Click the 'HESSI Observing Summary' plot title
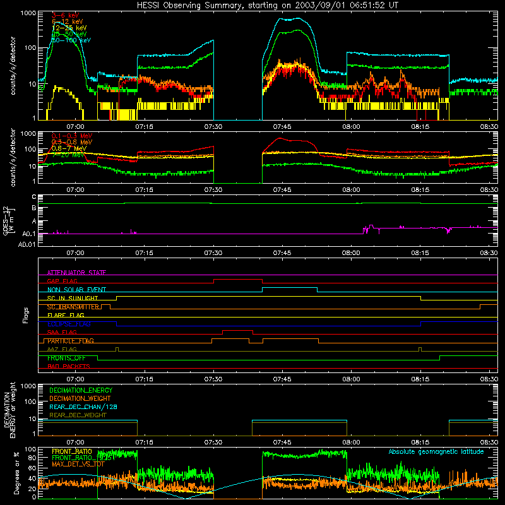The image size is (505, 505). tap(268, 6)
